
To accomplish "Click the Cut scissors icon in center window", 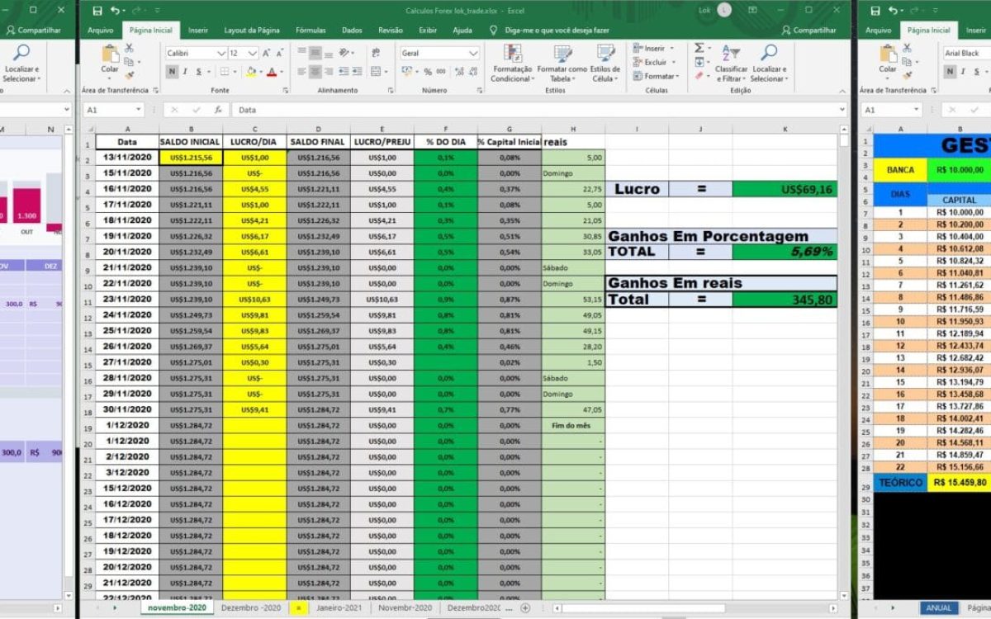I will tap(129, 49).
